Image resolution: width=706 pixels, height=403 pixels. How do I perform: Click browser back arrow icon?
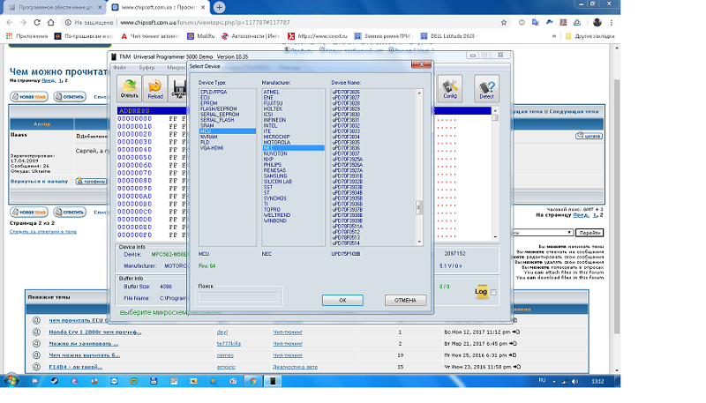click(11, 22)
